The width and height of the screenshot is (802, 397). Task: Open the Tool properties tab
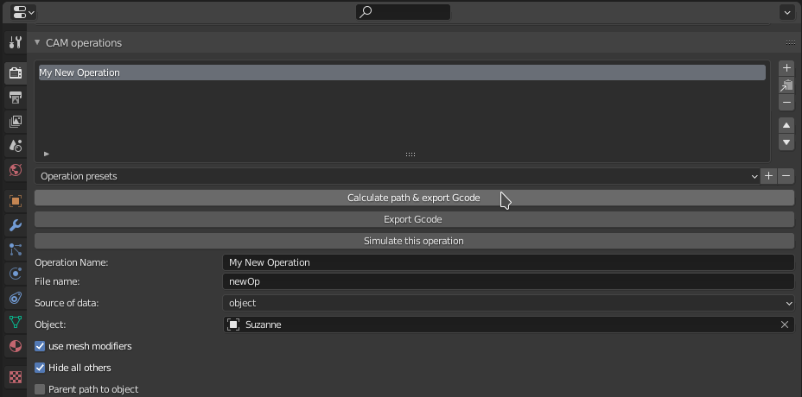[x=15, y=42]
